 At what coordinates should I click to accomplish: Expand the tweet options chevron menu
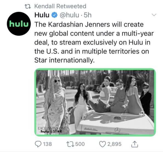(154, 15)
